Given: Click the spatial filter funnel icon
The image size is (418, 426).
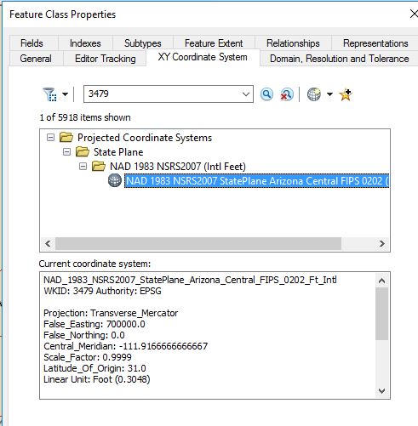Looking at the screenshot, I should click(49, 94).
